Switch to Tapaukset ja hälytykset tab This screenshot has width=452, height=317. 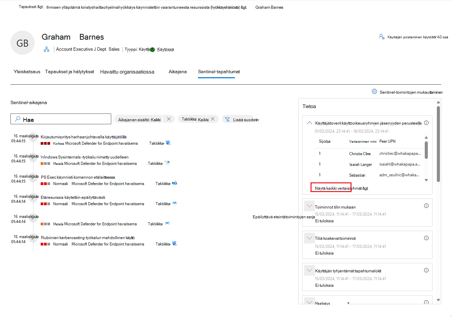click(x=70, y=72)
